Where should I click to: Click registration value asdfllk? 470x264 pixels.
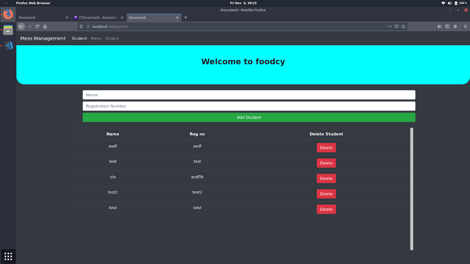click(197, 177)
